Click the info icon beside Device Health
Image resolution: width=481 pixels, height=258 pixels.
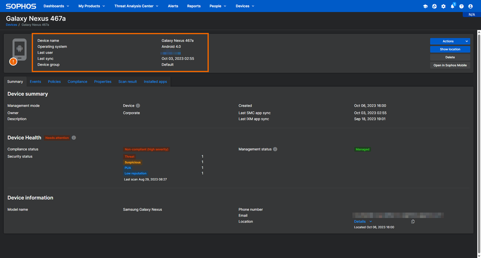pyautogui.click(x=74, y=138)
